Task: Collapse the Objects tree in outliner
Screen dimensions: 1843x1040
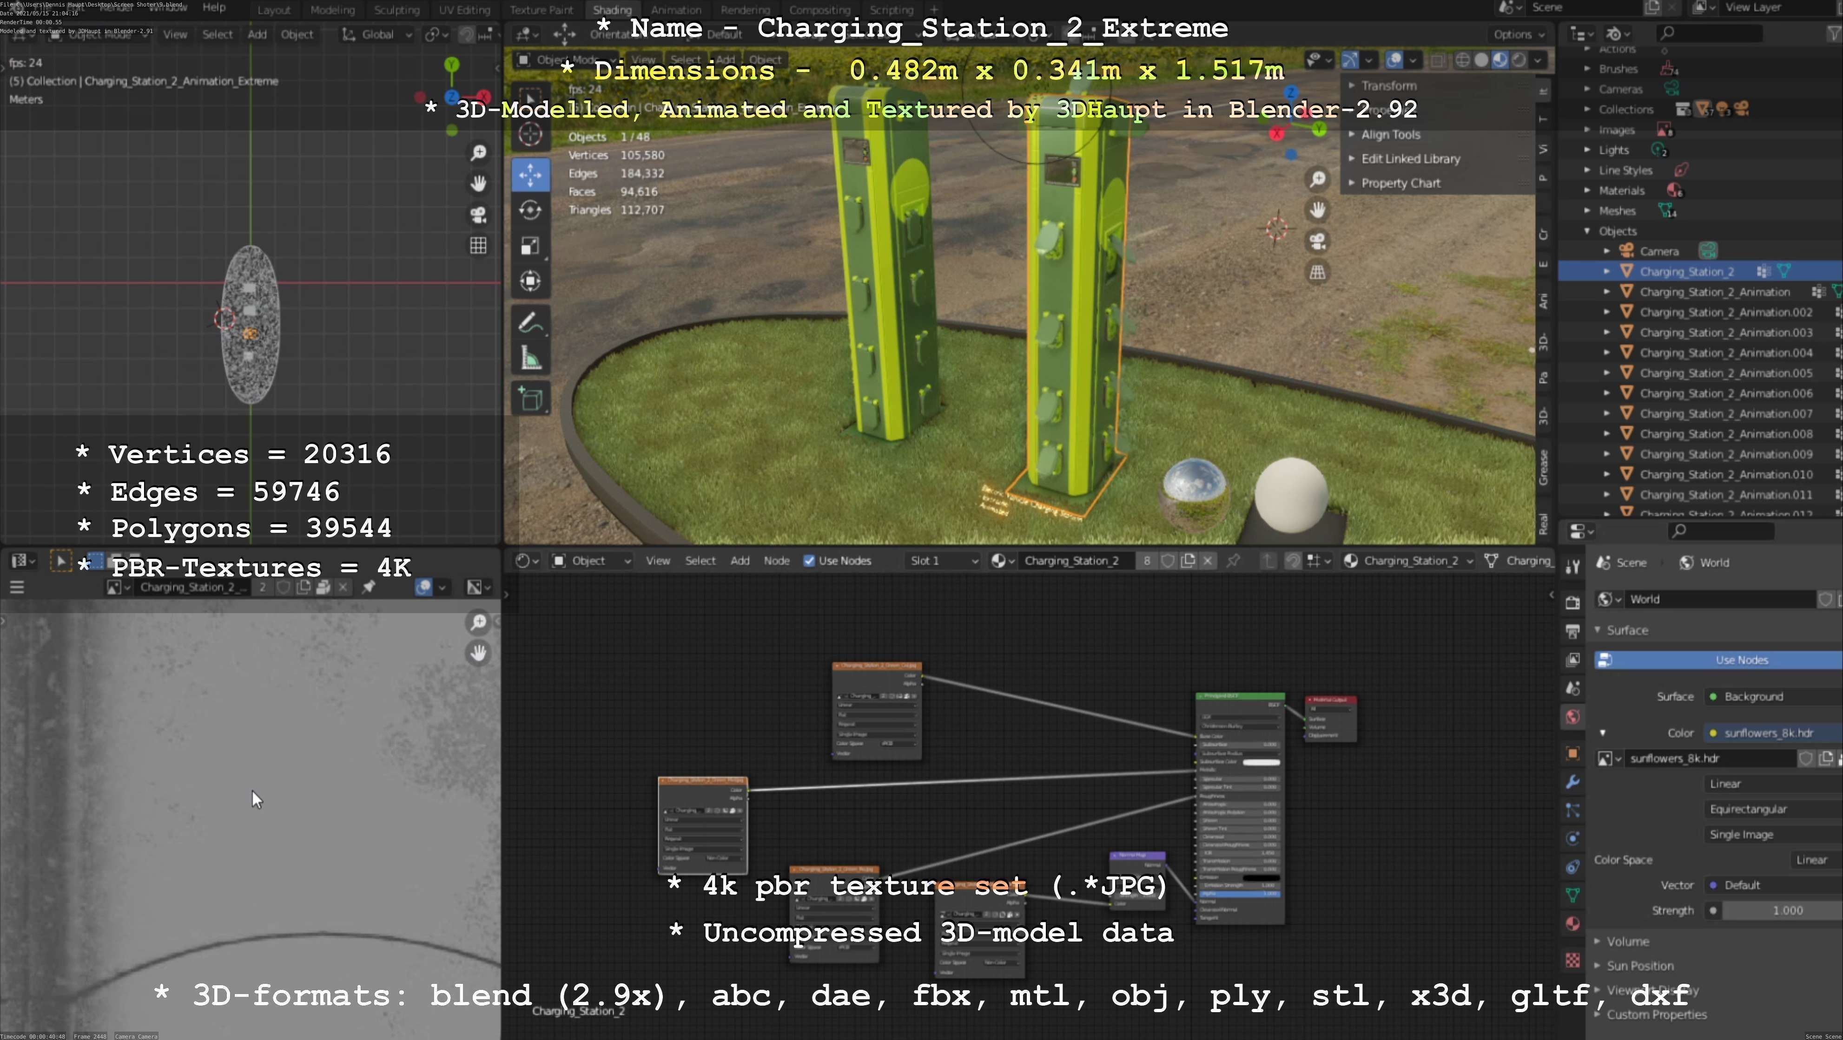Action: 1588,231
